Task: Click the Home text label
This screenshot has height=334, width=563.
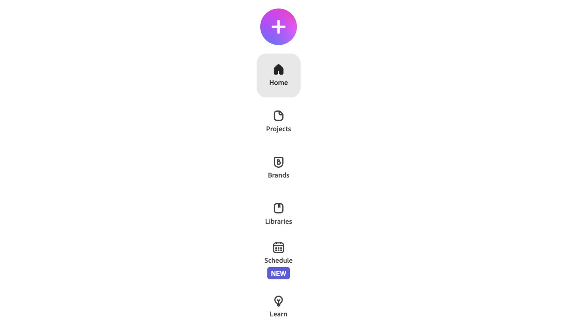Action: tap(278, 82)
